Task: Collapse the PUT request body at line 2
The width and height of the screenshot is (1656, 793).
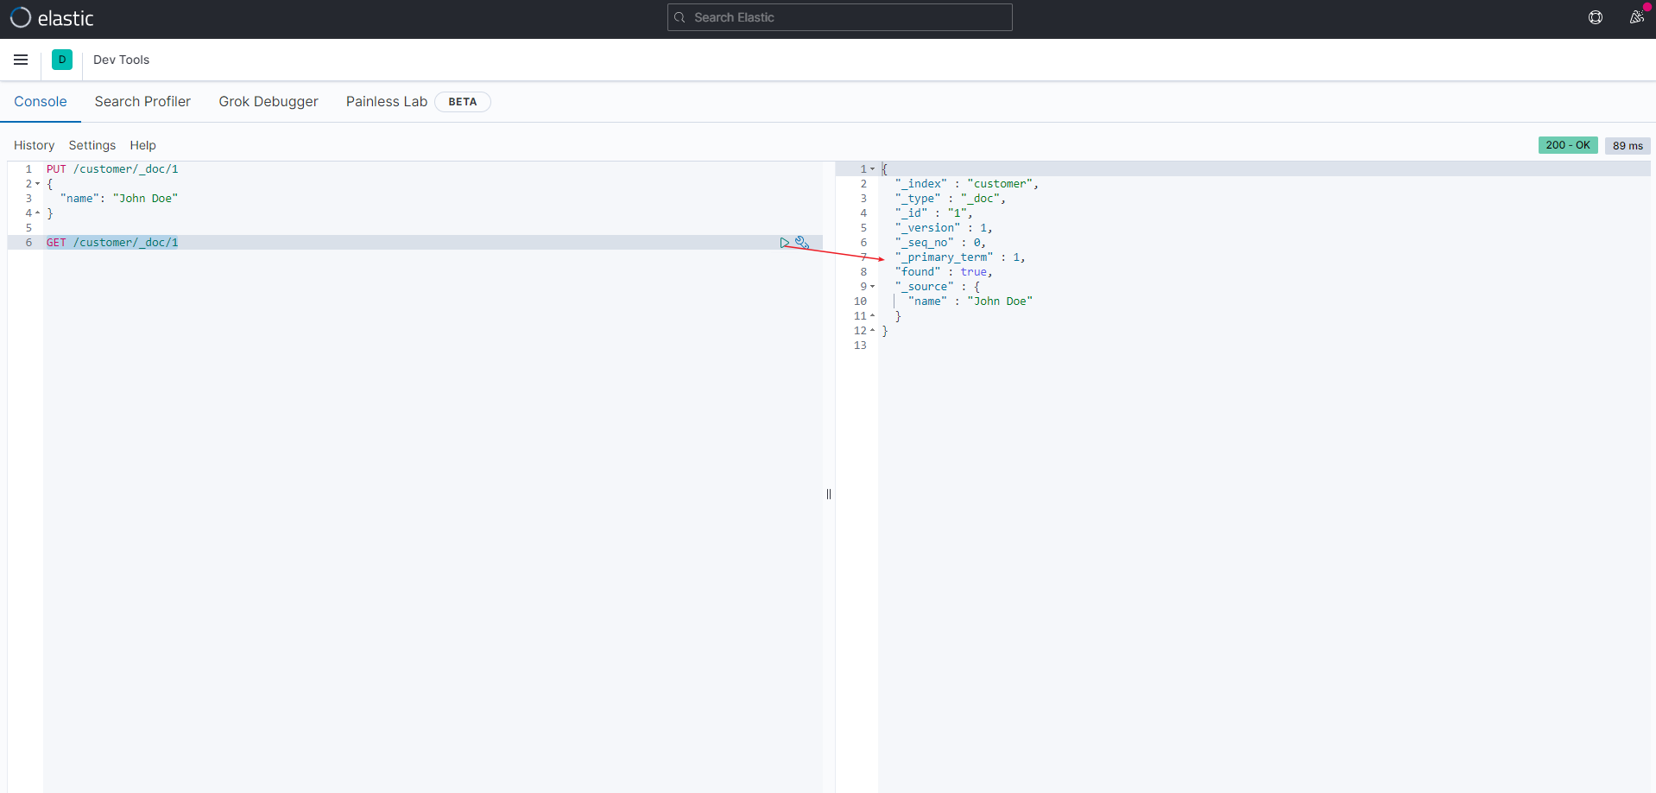Action: point(38,184)
